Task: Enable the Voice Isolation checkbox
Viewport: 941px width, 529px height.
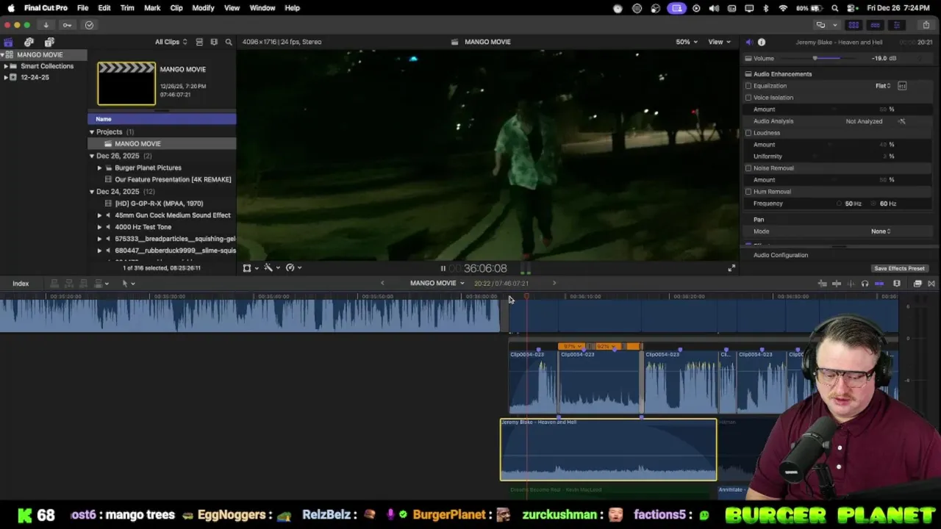Action: pos(748,98)
